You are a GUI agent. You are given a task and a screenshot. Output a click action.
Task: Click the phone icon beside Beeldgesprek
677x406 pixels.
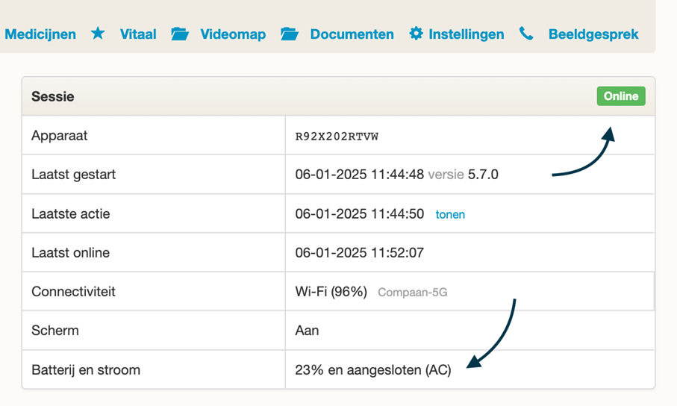(x=526, y=34)
